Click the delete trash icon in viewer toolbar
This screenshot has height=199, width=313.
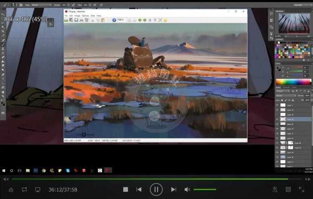(x=87, y=20)
